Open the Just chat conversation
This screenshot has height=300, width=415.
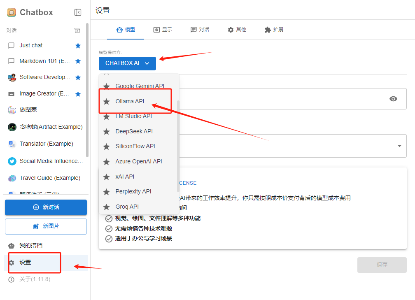[x=45, y=46]
